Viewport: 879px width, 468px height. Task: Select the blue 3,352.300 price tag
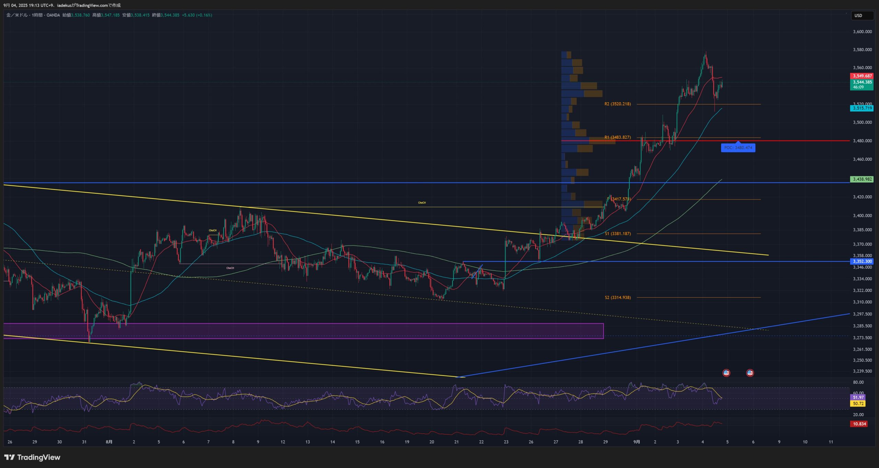[x=861, y=261]
